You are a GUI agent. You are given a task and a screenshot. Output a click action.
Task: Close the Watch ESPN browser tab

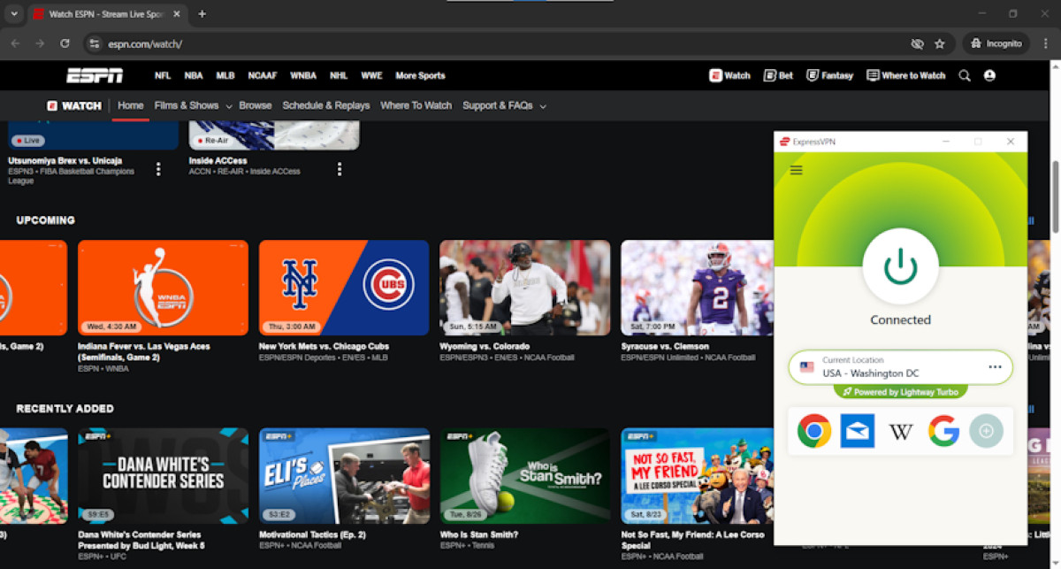click(178, 14)
